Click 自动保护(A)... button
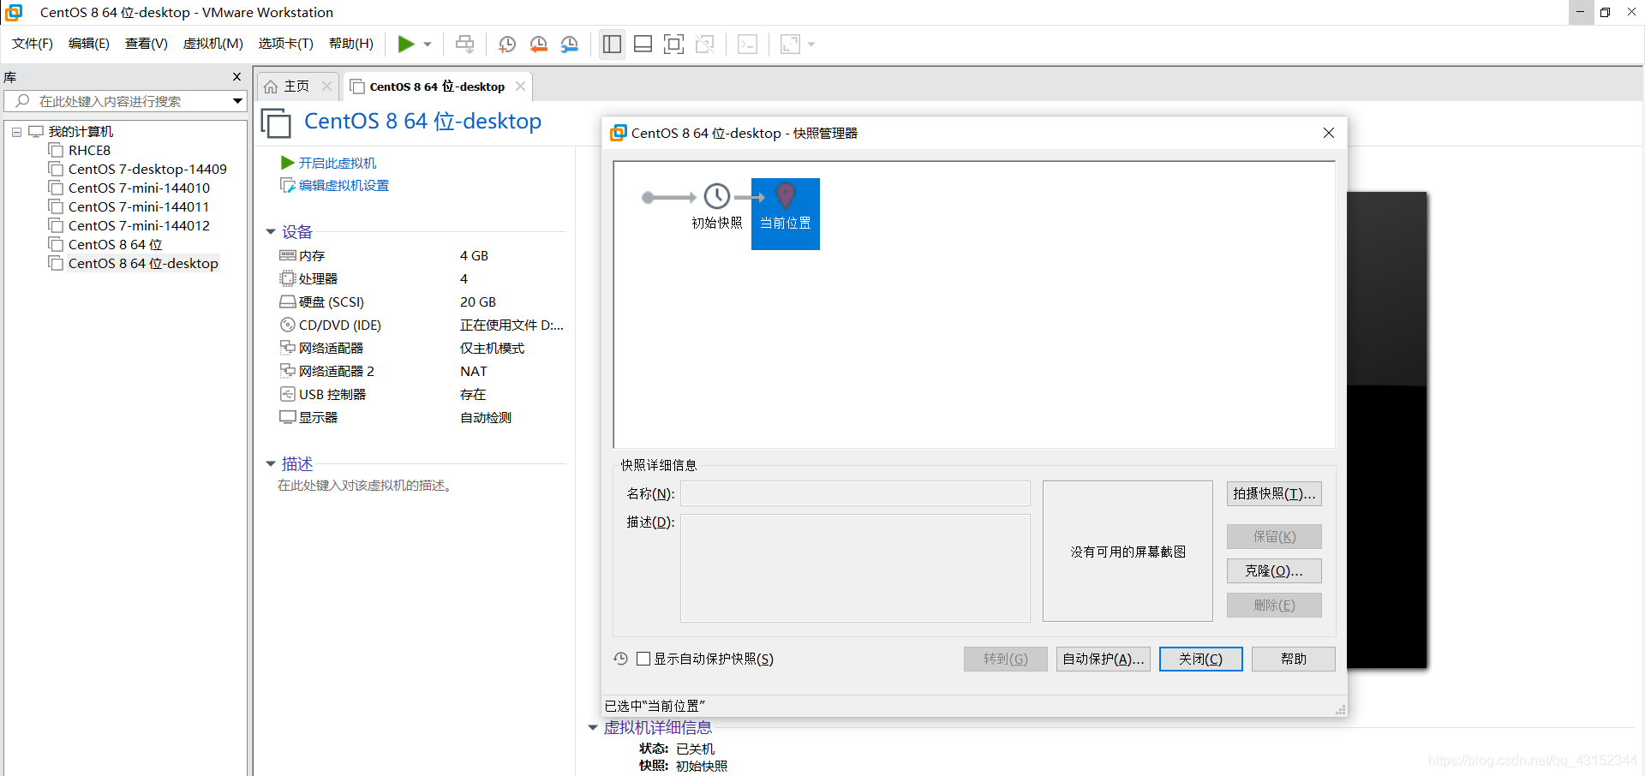The height and width of the screenshot is (776, 1645). [x=1104, y=659]
